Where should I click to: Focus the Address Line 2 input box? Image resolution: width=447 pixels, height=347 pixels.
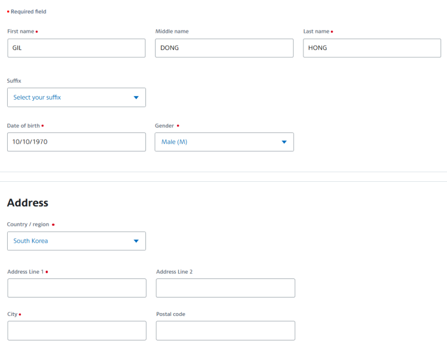(x=225, y=288)
